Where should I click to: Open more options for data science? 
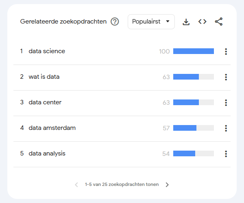226,52
